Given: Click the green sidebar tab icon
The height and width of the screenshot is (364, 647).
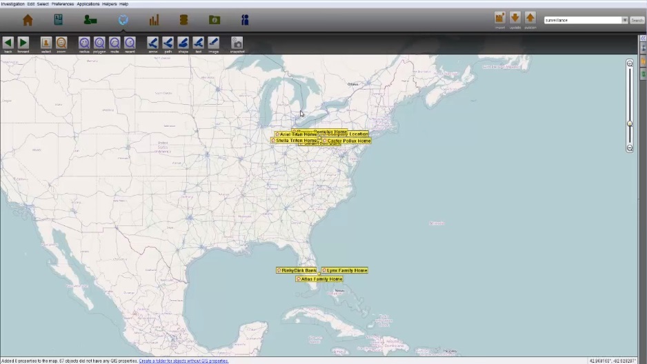Looking at the screenshot, I should pos(644,74).
